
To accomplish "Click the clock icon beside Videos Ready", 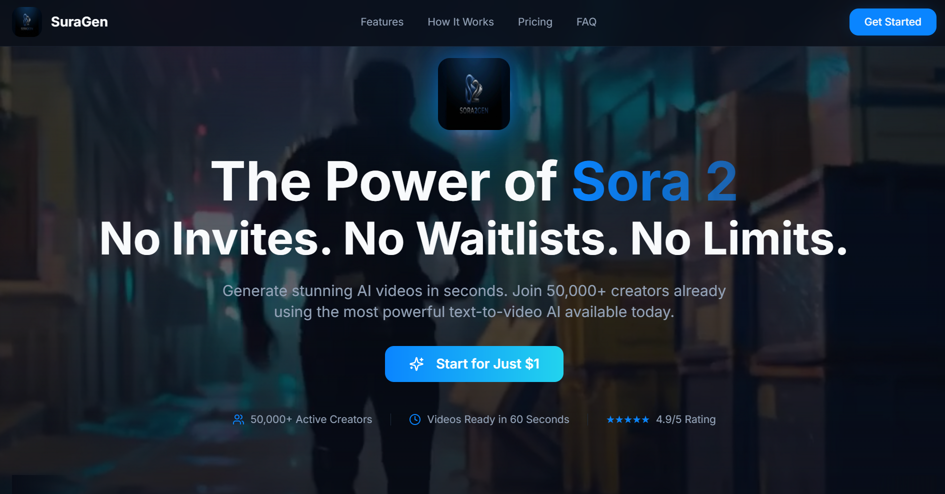I will point(415,419).
